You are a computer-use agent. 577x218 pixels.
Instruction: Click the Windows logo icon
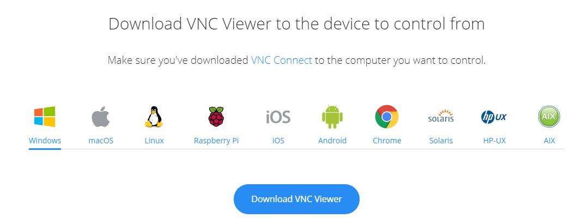point(45,117)
